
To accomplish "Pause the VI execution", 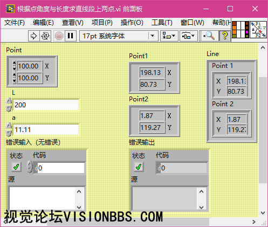I will [71, 36].
